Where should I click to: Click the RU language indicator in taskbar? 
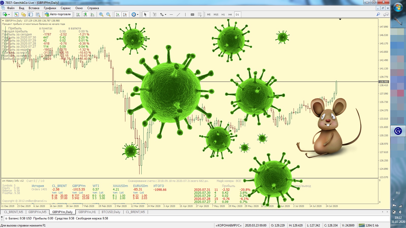(x=398, y=193)
